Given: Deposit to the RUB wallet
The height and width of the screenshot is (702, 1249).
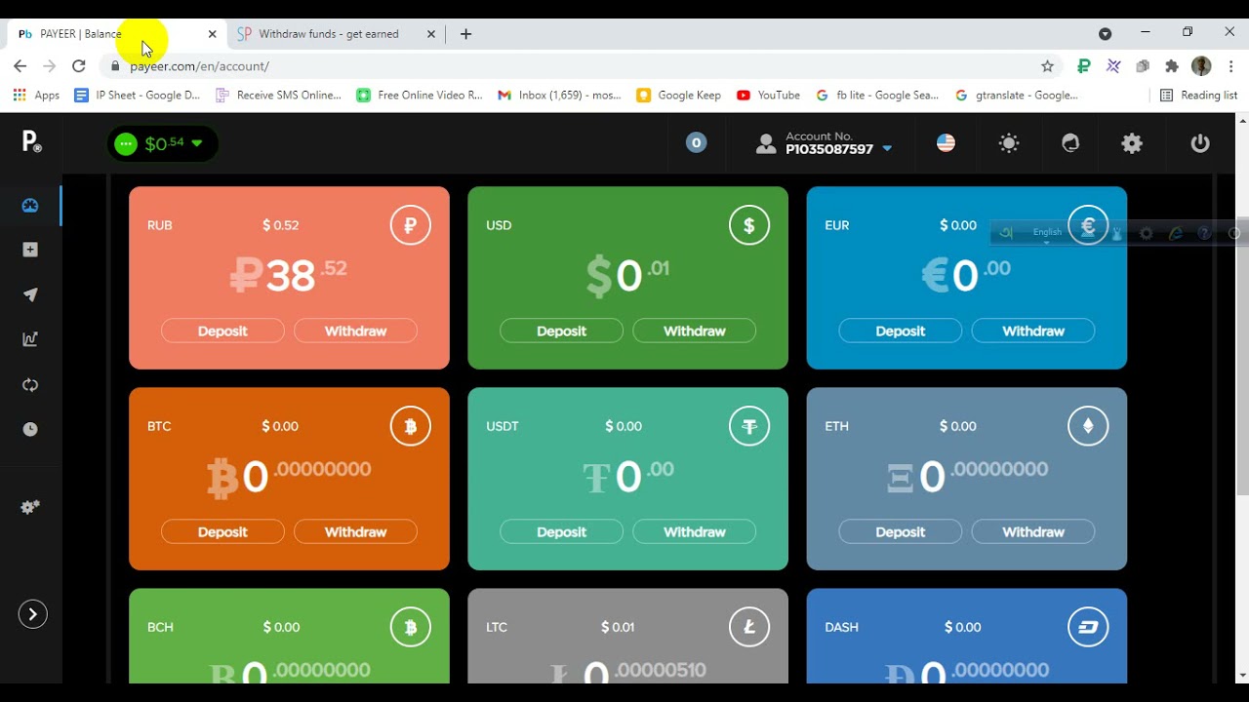Looking at the screenshot, I should (222, 331).
